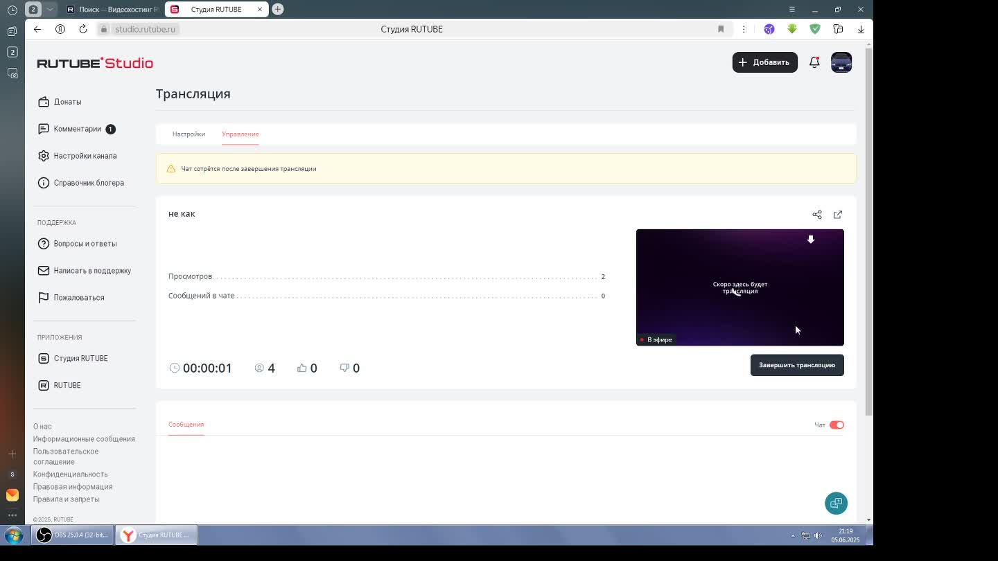
Task: Click the 00:00:01 broadcast timer
Action: coord(201,368)
